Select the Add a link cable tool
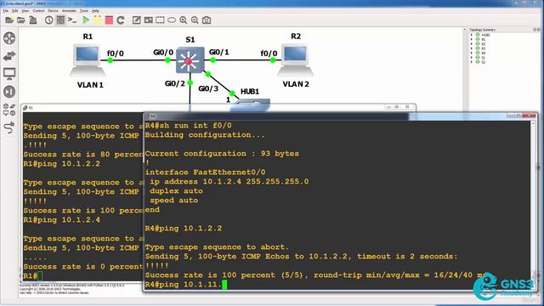The height and width of the screenshot is (306, 544). pos(9,127)
